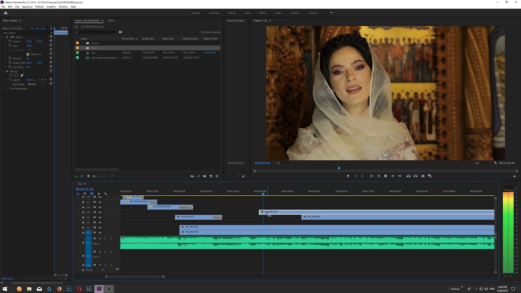Open the Full playback resolution dropdown

pos(482,163)
